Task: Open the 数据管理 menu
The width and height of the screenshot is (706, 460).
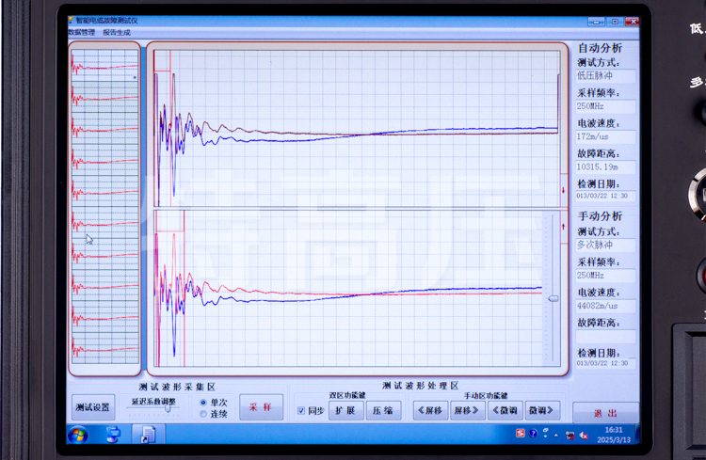Action: click(x=82, y=32)
